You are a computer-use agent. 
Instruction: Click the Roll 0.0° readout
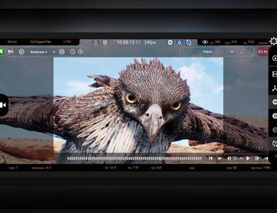click(x=157, y=168)
